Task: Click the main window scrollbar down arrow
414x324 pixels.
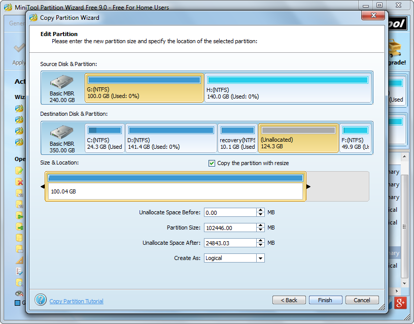Action: 404,283
